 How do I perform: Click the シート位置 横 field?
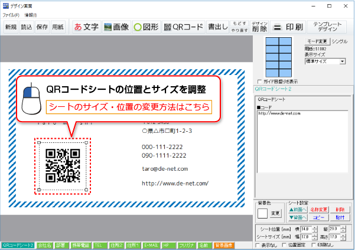306,229
